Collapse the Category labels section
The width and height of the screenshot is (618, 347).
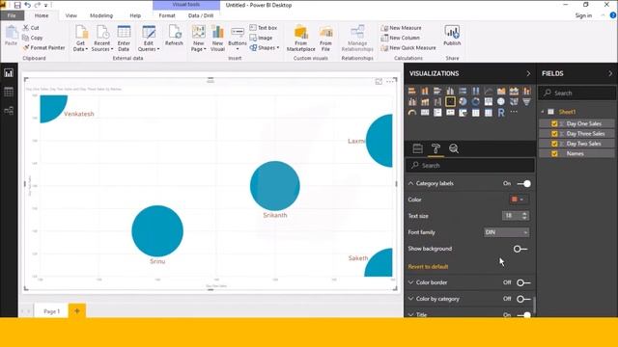click(410, 183)
